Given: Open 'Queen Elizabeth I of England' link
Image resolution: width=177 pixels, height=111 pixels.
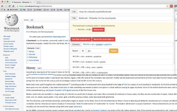Looking at the screenshot, I should point(60,90).
